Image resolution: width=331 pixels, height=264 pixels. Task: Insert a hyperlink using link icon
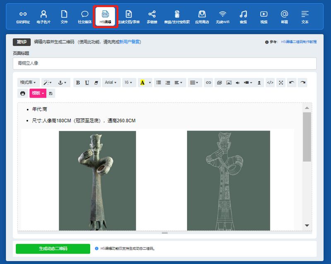click(209, 83)
